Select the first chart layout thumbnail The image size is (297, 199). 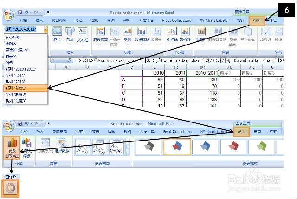pyautogui.click(x=83, y=147)
